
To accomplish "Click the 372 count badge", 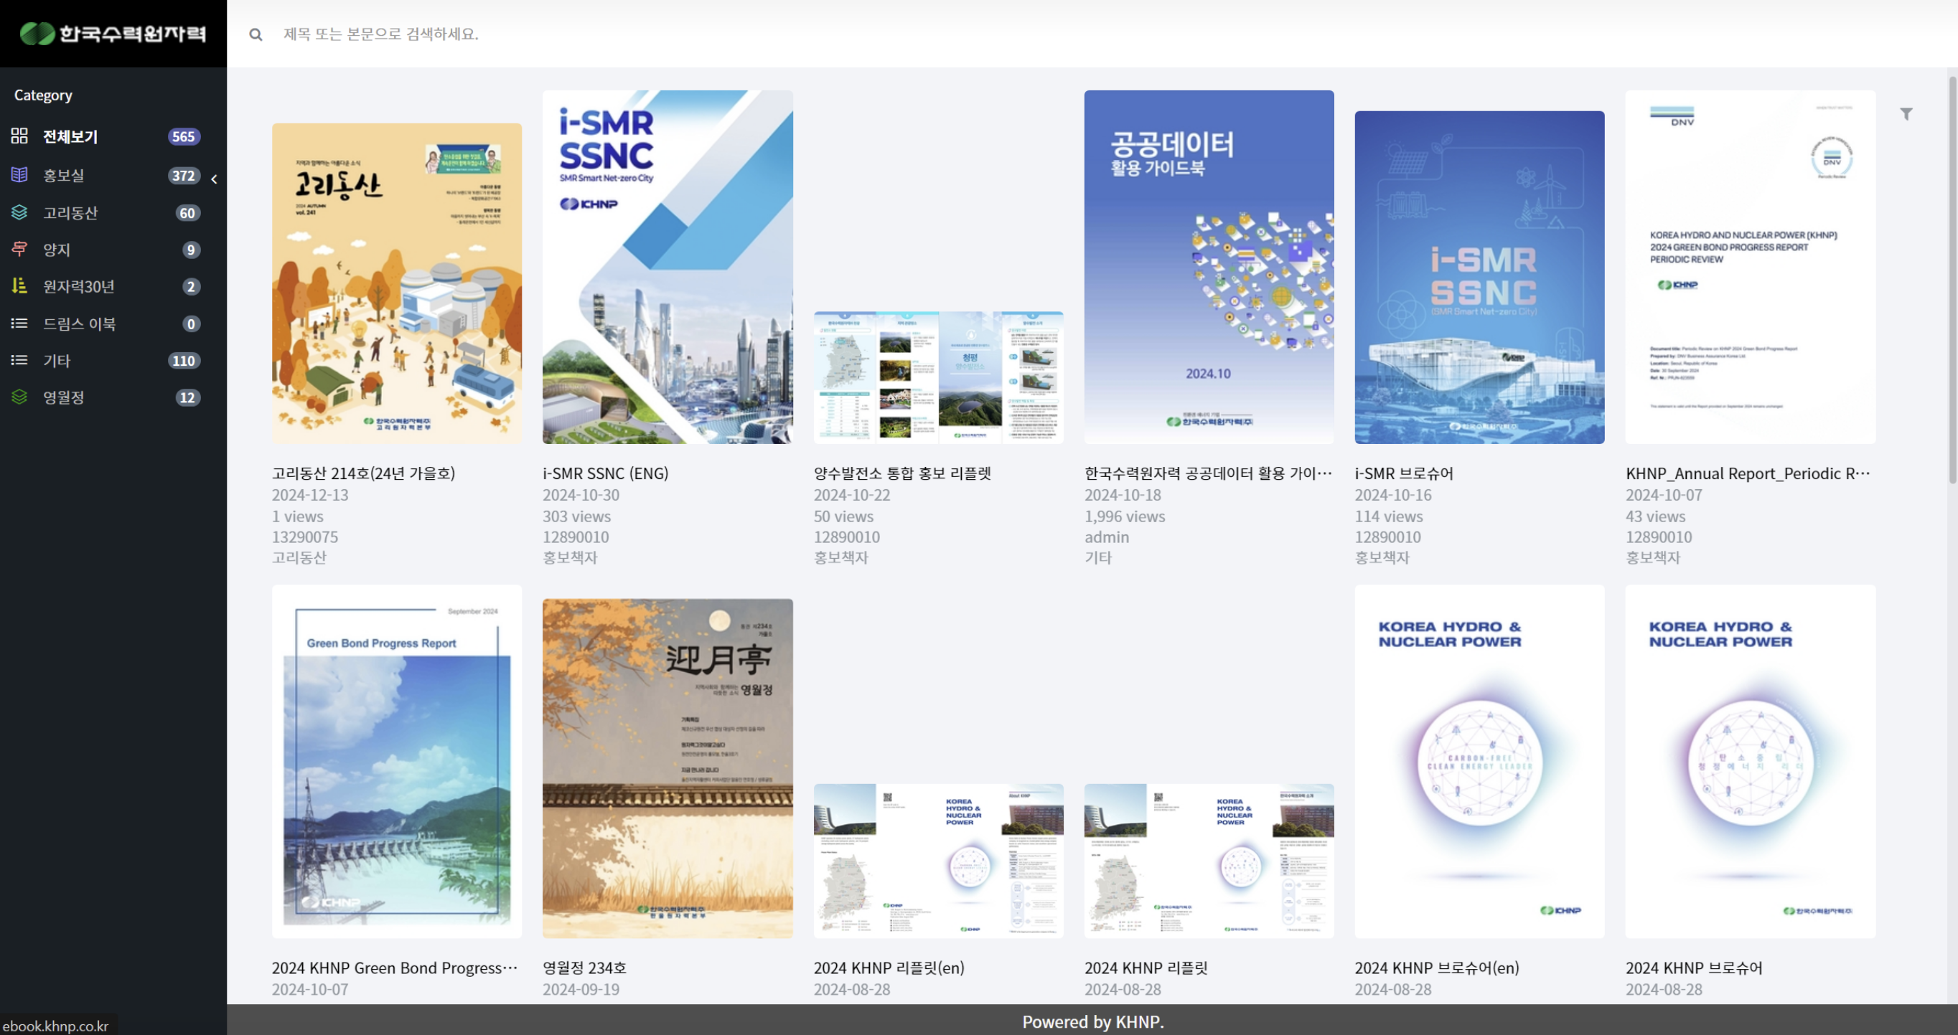I will [183, 176].
